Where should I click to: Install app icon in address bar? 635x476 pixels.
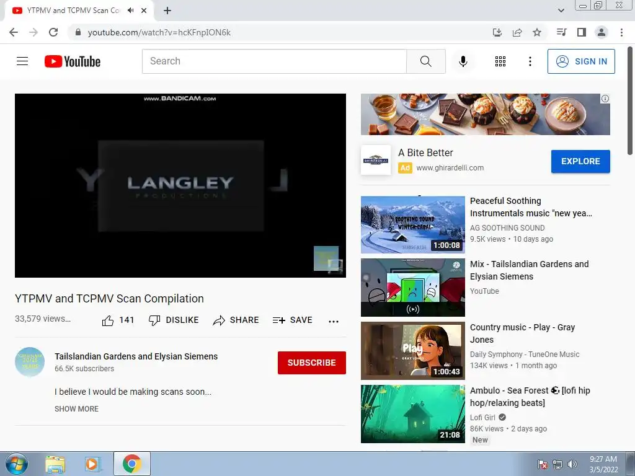pos(497,32)
